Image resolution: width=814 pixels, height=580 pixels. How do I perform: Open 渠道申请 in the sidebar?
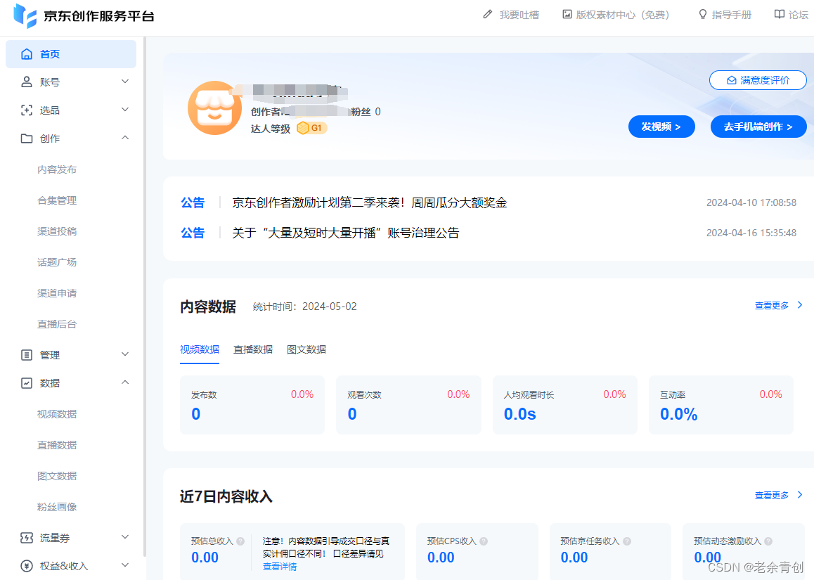[x=57, y=293]
